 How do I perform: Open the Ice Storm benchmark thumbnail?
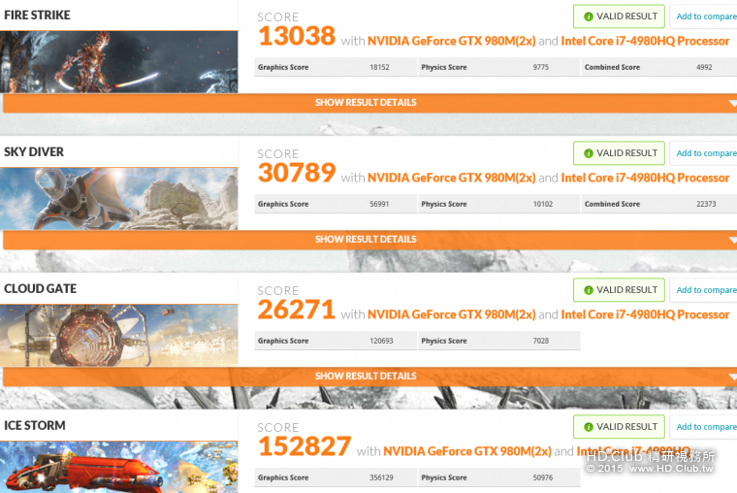pyautogui.click(x=119, y=467)
